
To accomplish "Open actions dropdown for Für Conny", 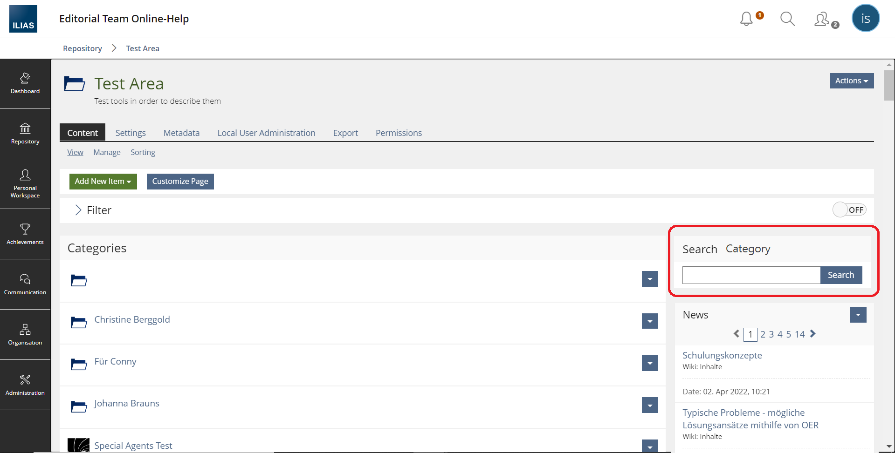I will coord(650,363).
